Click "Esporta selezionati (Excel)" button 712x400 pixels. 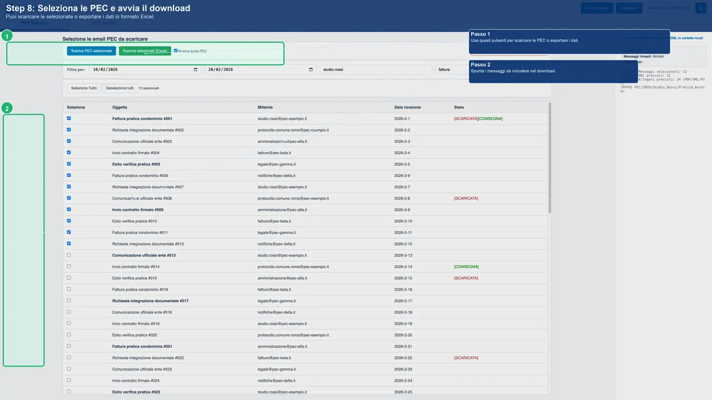(145, 50)
